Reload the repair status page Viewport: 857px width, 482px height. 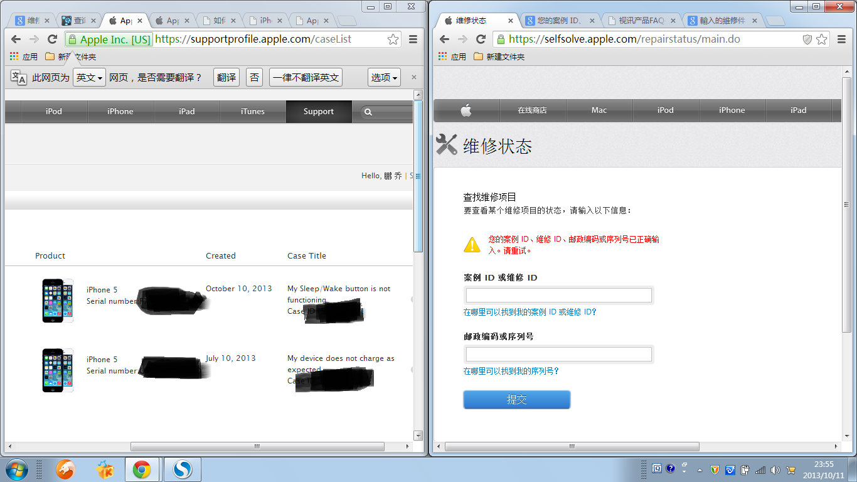481,40
